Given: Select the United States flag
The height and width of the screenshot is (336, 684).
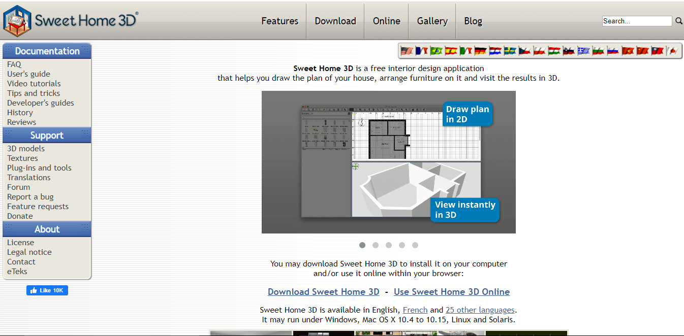Looking at the screenshot, I should [407, 51].
